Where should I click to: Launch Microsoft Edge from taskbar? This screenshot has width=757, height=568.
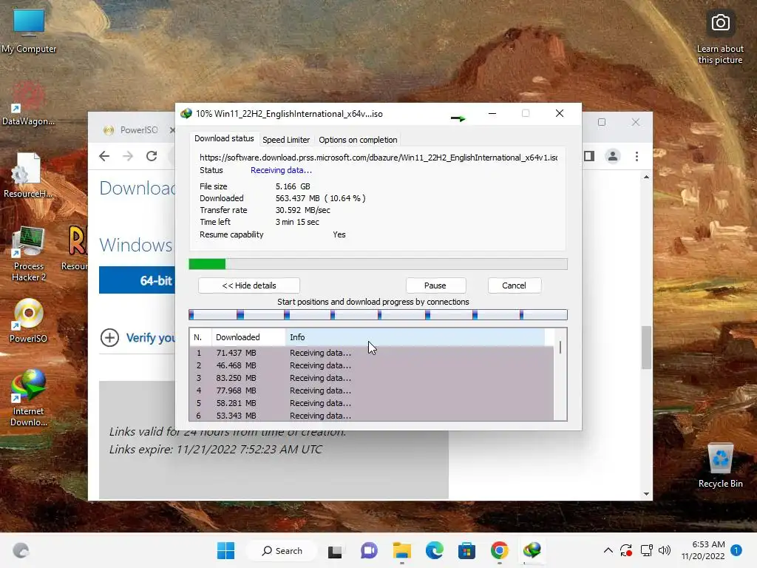[435, 550]
